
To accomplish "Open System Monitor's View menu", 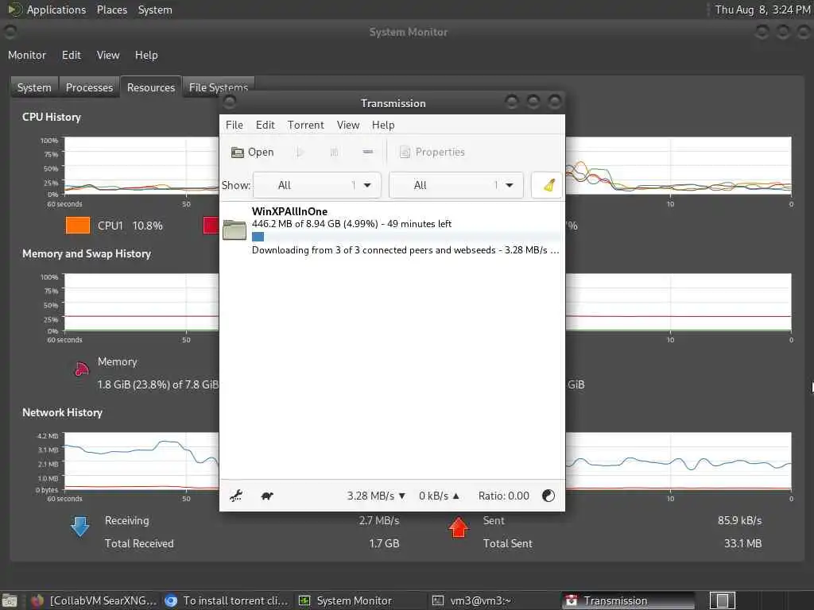I will point(108,55).
